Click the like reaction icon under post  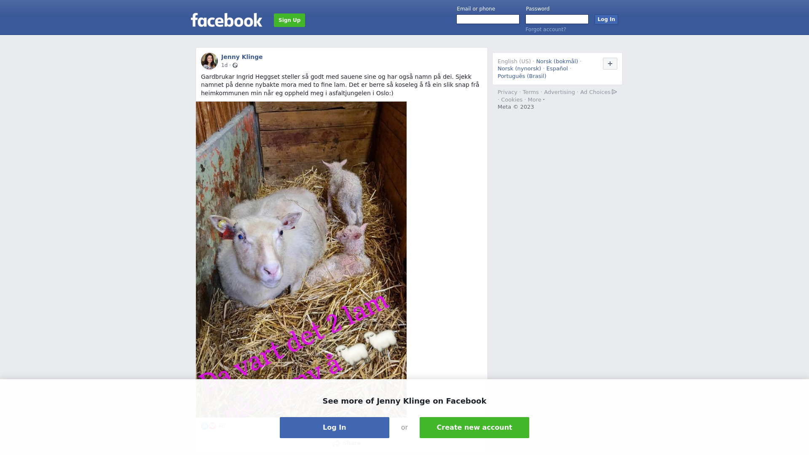[205, 426]
